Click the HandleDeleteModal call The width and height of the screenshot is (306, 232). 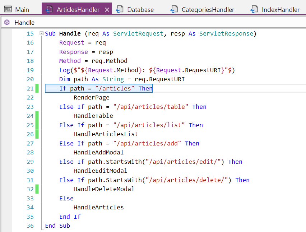(104, 189)
